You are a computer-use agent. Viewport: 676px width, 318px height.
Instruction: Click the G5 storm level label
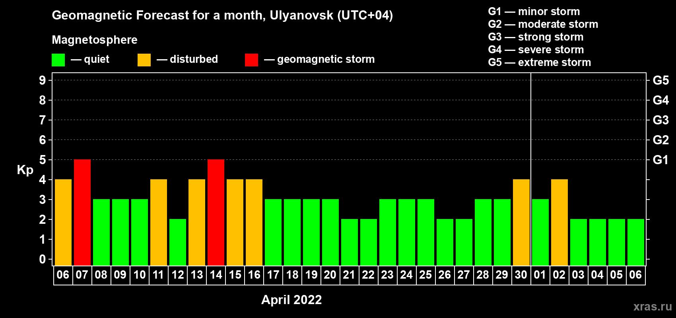(x=660, y=80)
